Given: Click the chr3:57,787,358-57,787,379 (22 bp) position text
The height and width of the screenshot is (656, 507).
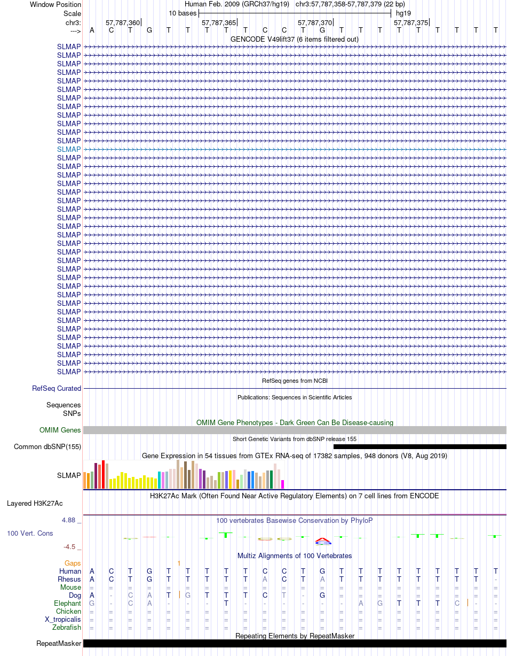Looking at the screenshot, I should tap(350, 4).
